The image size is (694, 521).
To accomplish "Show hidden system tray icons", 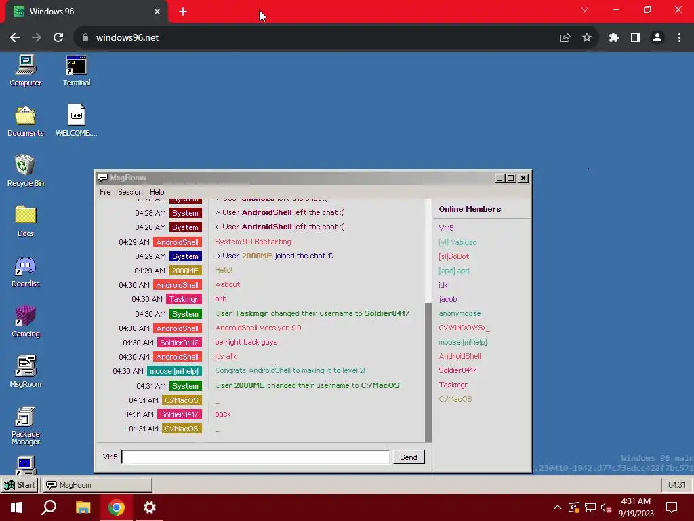I will pos(557,507).
